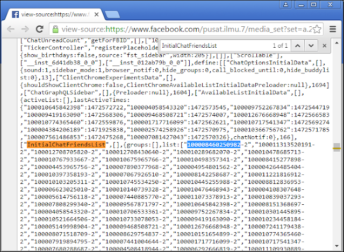
Task: Close the view-source Facebook tab
Action: [96, 14]
